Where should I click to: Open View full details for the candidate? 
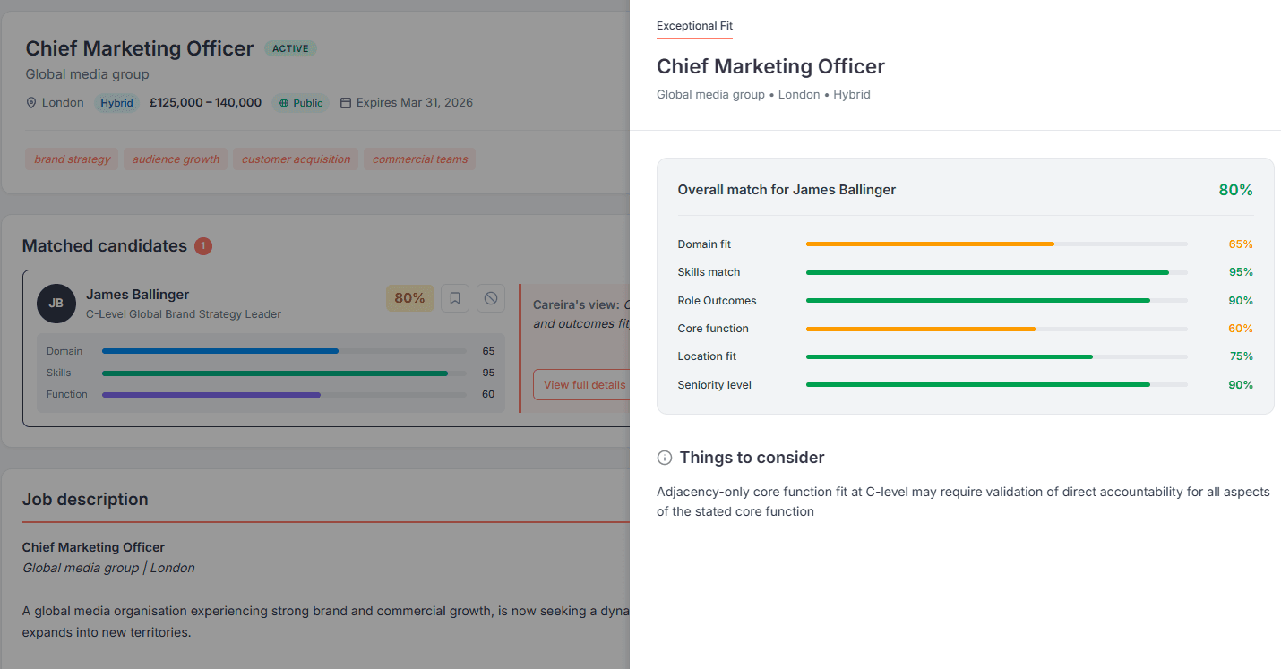[584, 384]
